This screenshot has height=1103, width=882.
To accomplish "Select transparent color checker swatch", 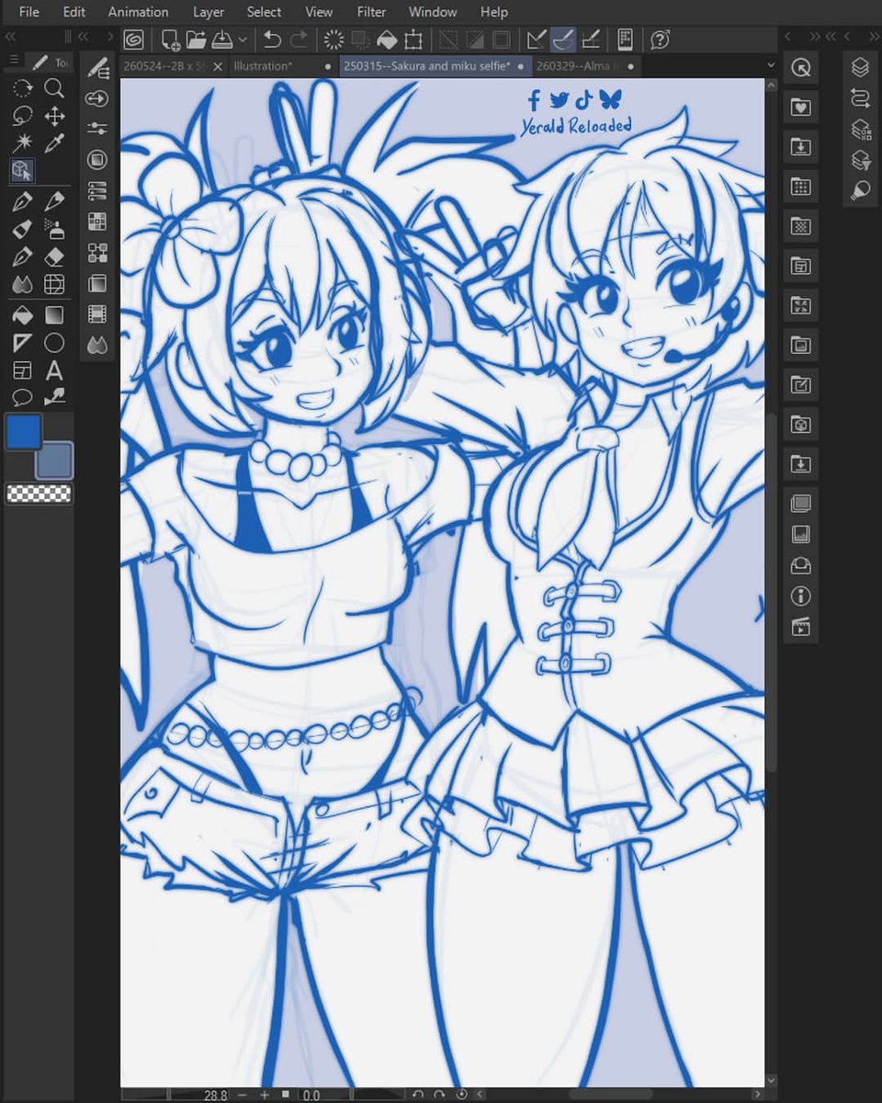I will [39, 494].
